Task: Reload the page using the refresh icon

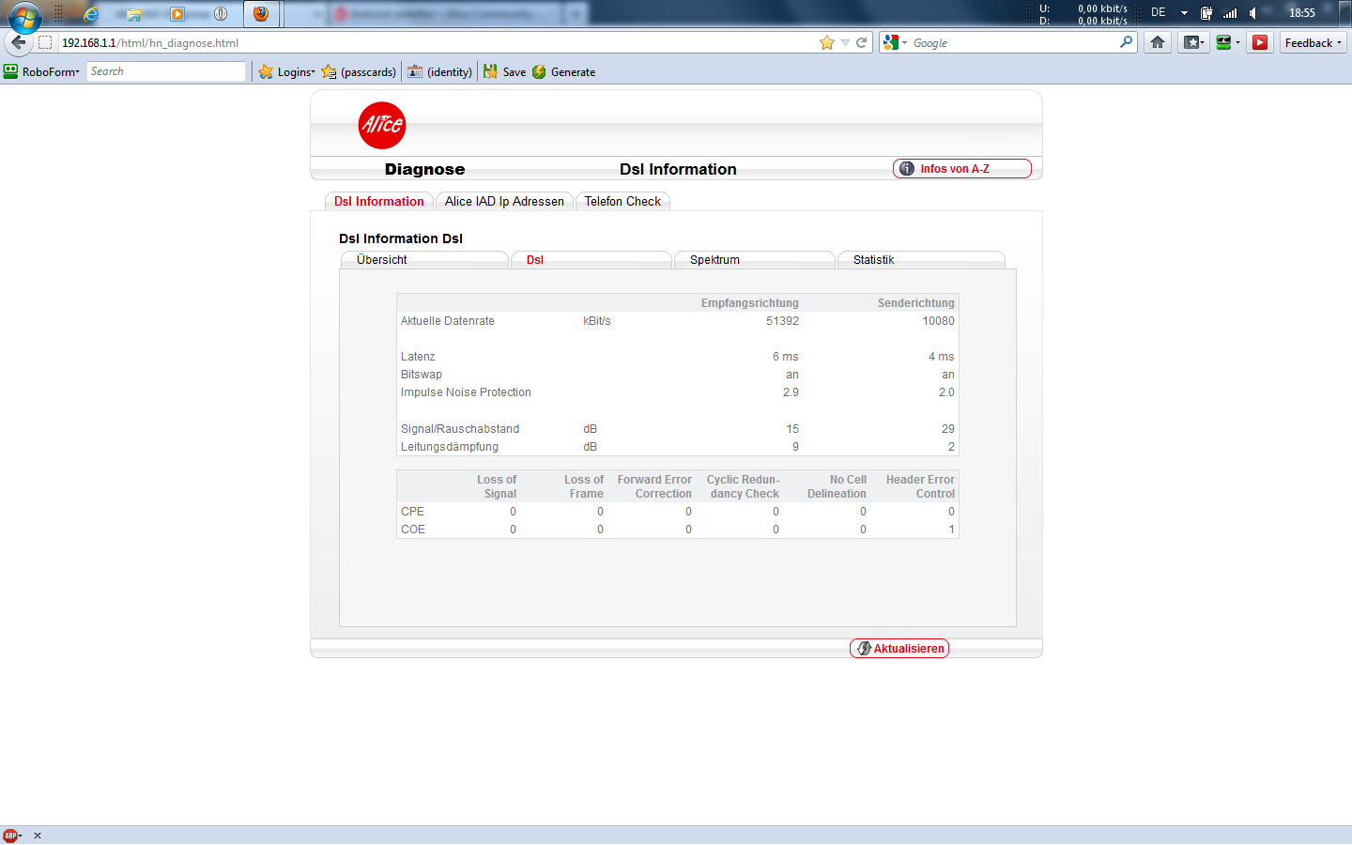Action: (861, 42)
